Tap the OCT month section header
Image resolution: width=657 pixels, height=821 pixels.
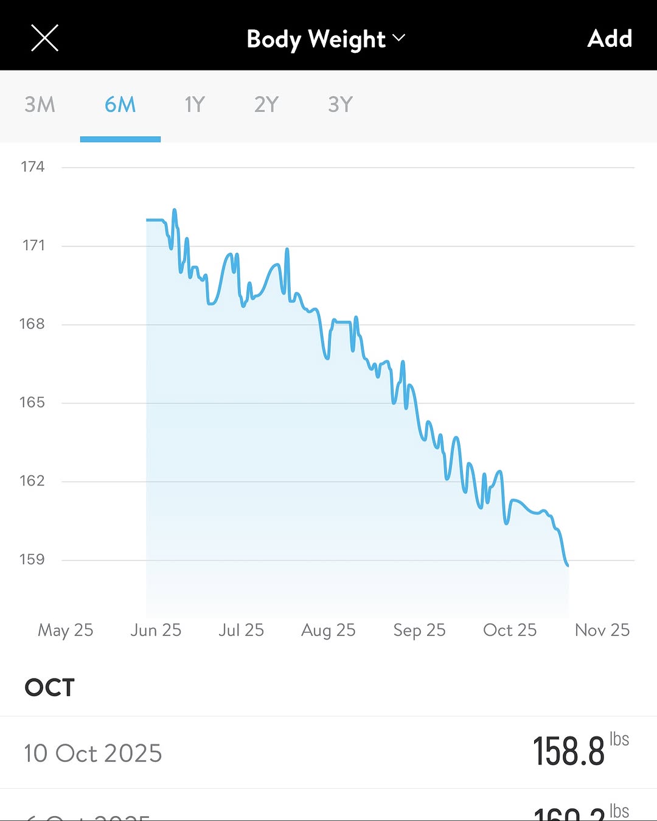49,688
